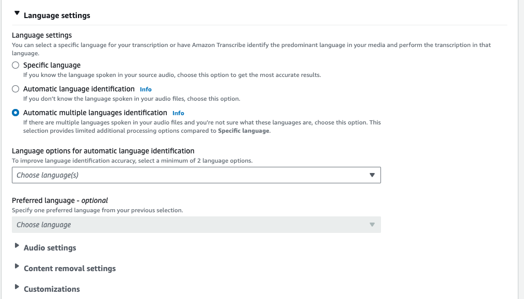
Task: Click the Language settings disclosure triangle
Action: [17, 14]
